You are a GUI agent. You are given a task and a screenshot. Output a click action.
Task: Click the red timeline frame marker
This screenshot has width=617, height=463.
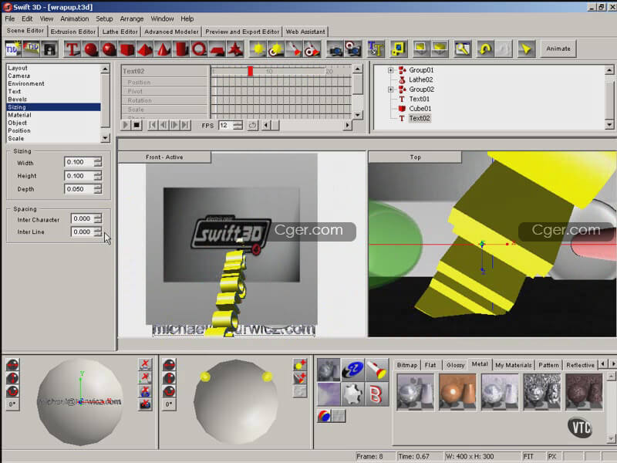click(250, 71)
